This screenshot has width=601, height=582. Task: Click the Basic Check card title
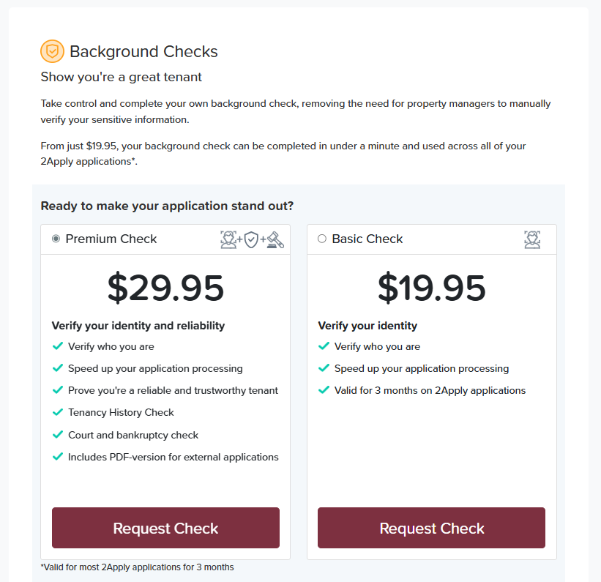367,239
